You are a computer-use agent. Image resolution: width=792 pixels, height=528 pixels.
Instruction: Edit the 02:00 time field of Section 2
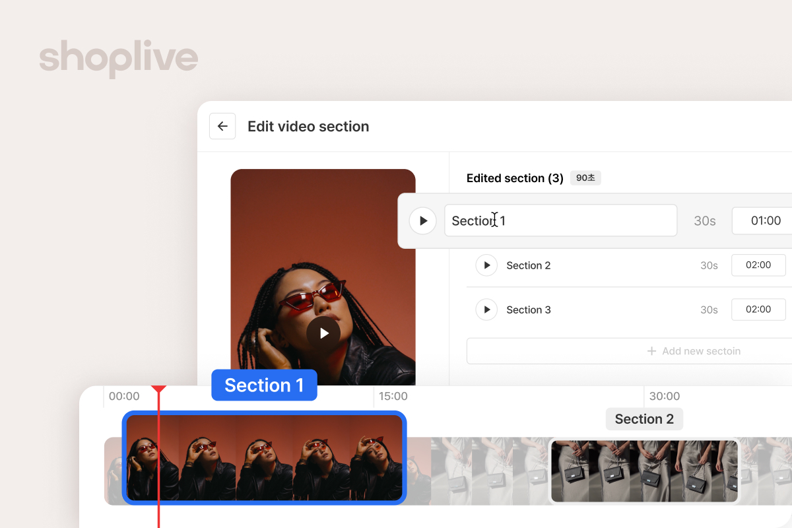(758, 265)
